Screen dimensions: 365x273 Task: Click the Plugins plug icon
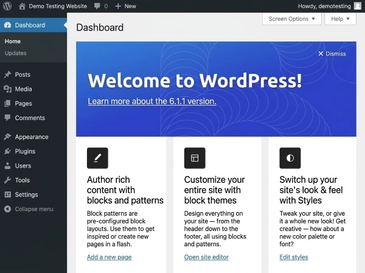coord(8,151)
